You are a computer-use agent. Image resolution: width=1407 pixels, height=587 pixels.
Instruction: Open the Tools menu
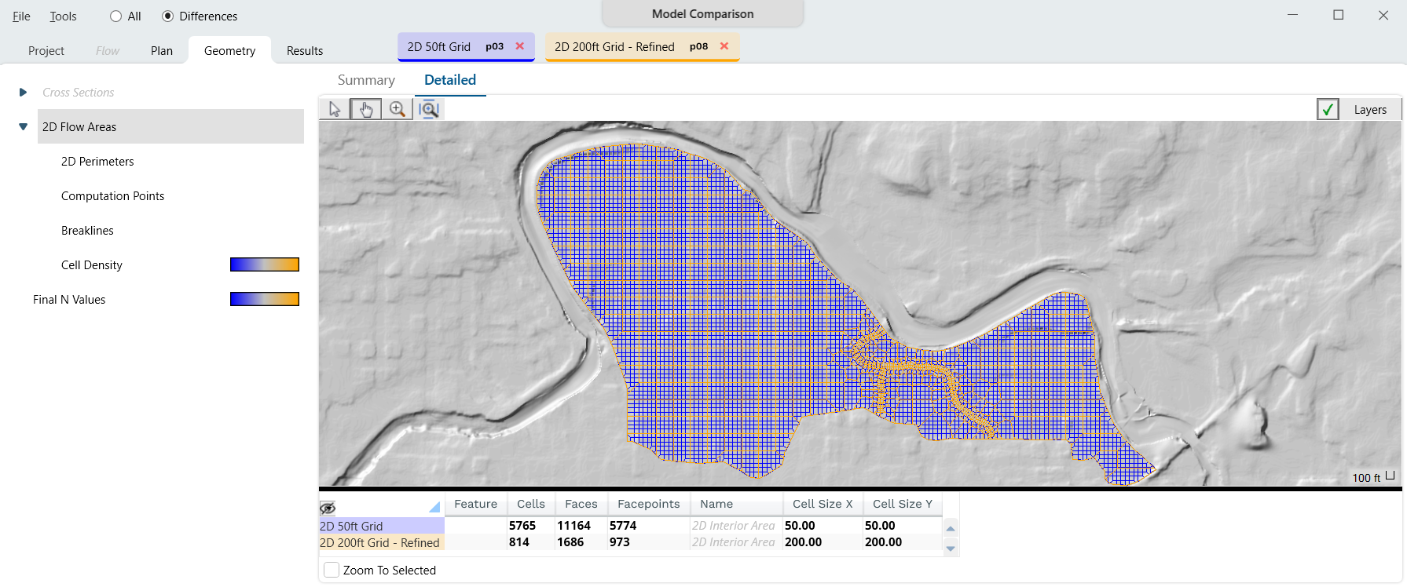63,16
